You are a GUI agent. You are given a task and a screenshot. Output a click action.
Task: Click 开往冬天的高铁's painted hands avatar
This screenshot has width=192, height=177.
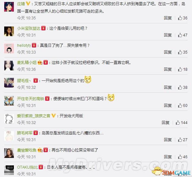(x=9, y=101)
